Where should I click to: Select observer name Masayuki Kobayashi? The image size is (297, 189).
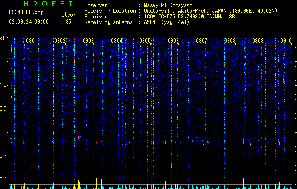(170, 5)
